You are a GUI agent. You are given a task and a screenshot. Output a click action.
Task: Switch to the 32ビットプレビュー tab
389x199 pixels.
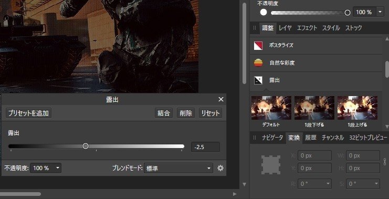368,138
